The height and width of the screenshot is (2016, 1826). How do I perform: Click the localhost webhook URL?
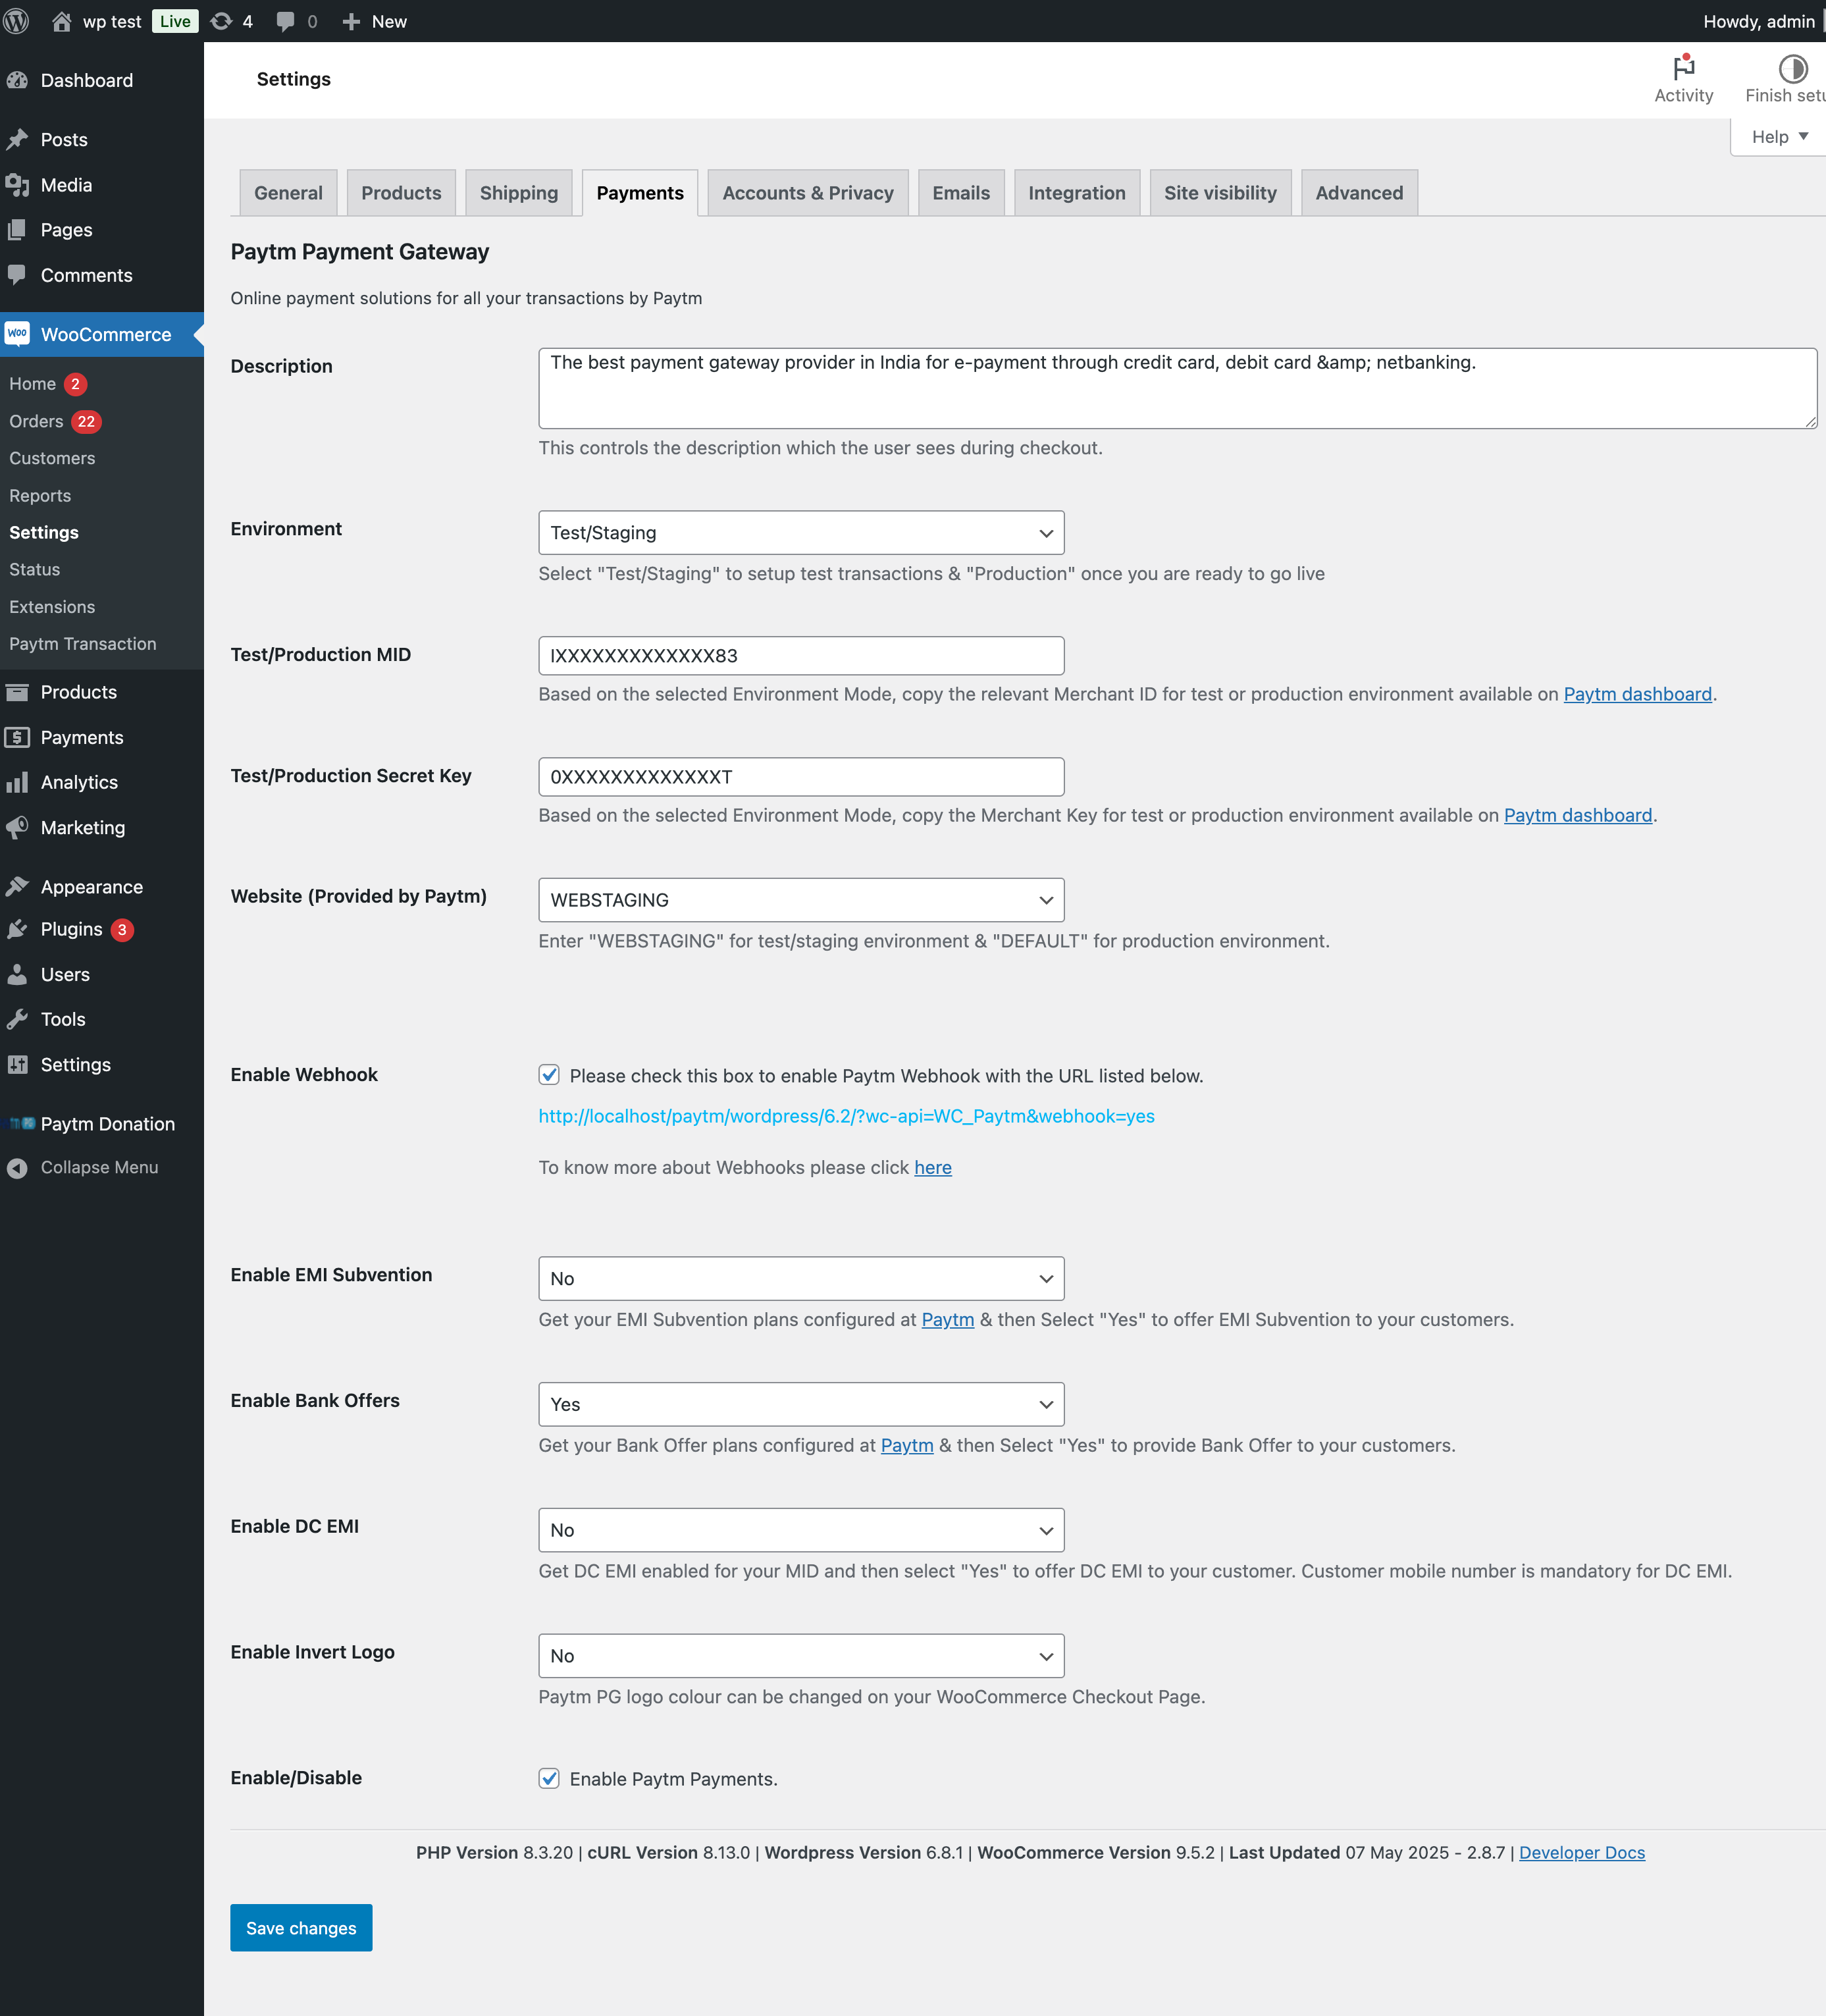(846, 1116)
